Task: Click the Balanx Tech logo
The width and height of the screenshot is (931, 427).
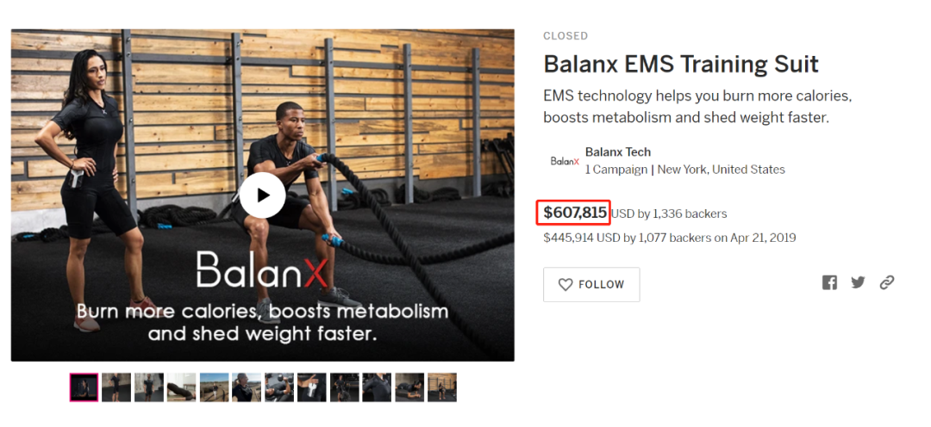Action: tap(565, 161)
